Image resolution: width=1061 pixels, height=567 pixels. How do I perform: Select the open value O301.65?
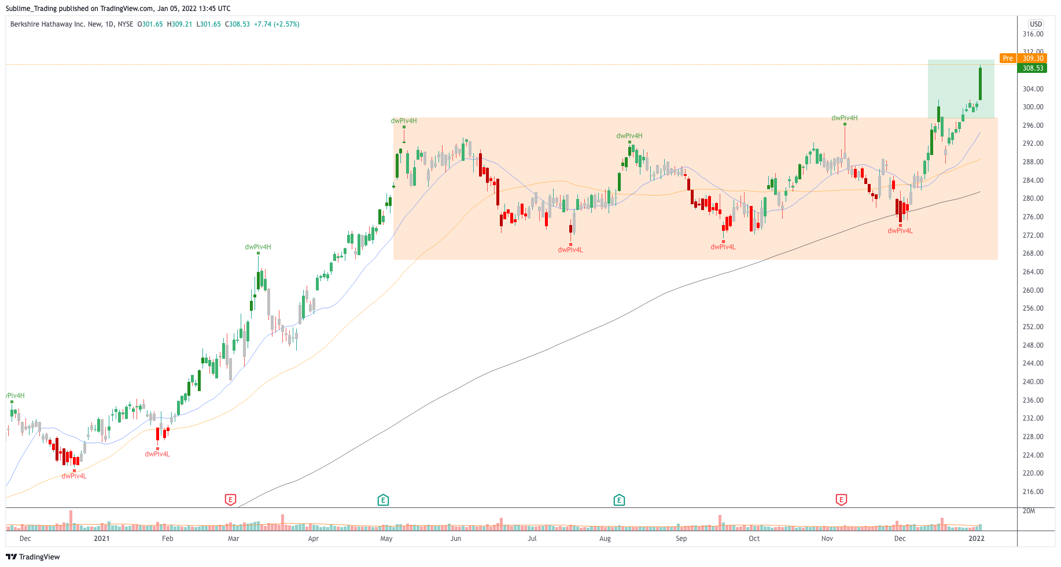150,24
